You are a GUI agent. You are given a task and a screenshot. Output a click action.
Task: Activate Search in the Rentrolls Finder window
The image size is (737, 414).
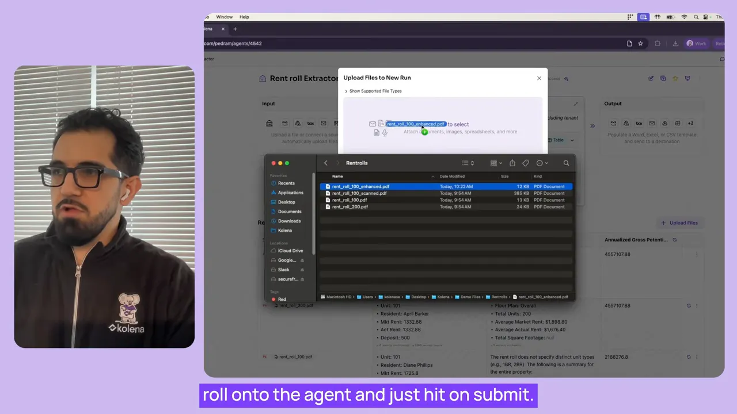(566, 163)
